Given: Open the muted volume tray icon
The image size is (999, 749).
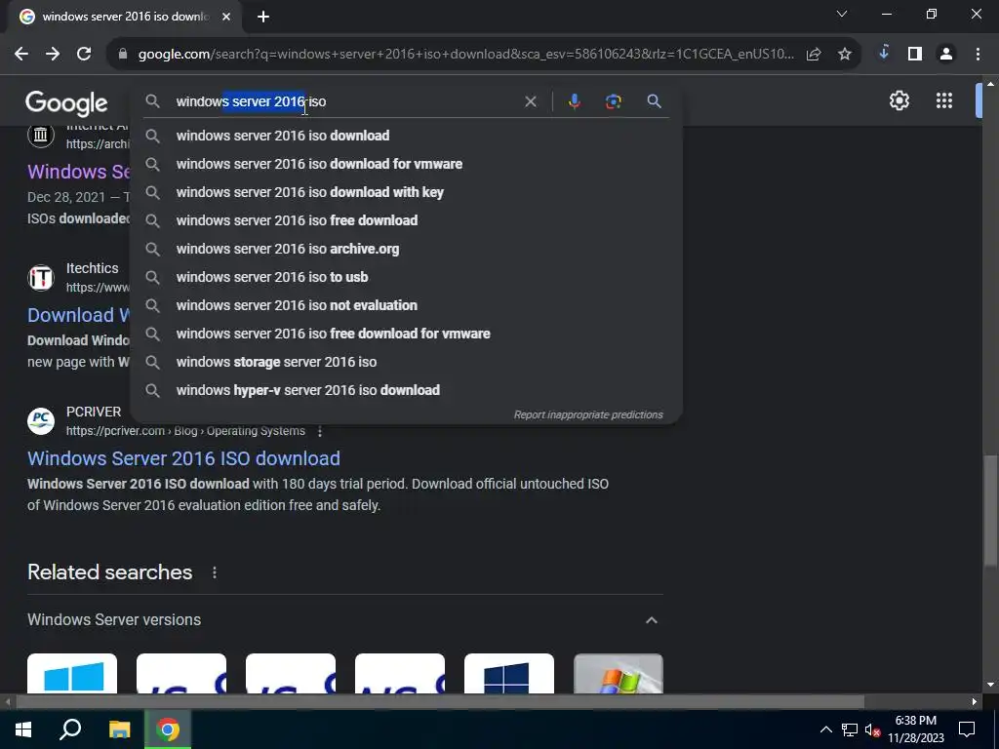Looking at the screenshot, I should point(872,729).
